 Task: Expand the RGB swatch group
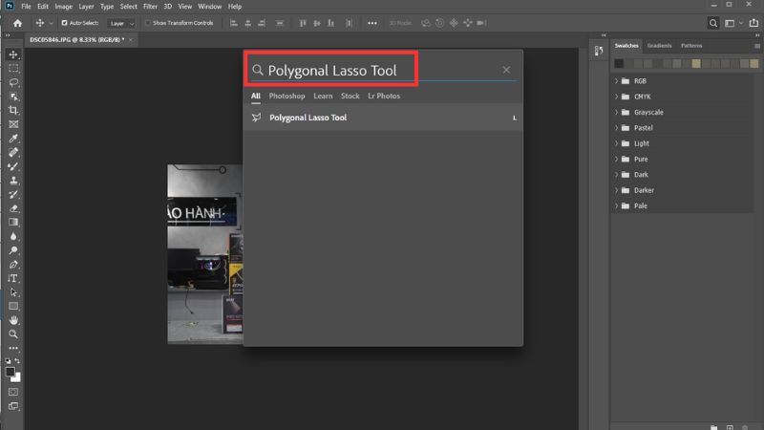pos(617,81)
